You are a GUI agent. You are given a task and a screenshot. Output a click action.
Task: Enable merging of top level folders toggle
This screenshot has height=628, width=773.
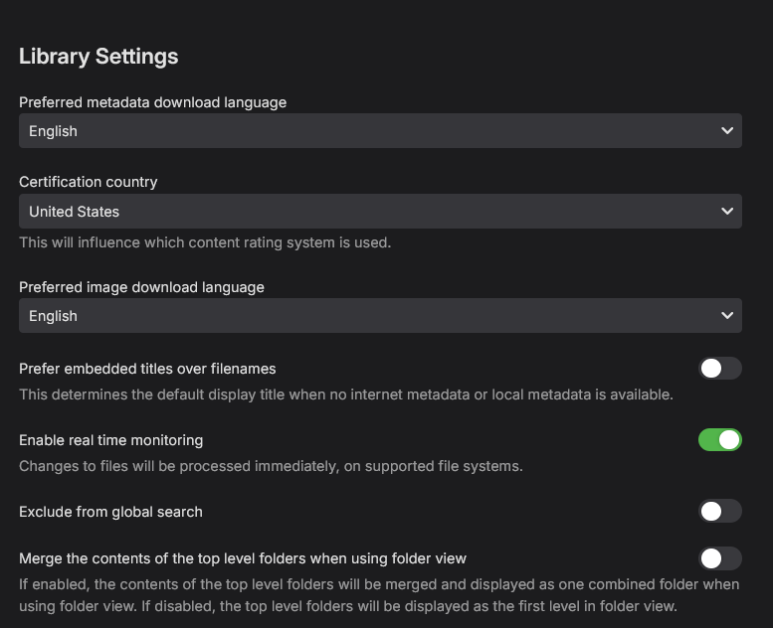tap(720, 558)
